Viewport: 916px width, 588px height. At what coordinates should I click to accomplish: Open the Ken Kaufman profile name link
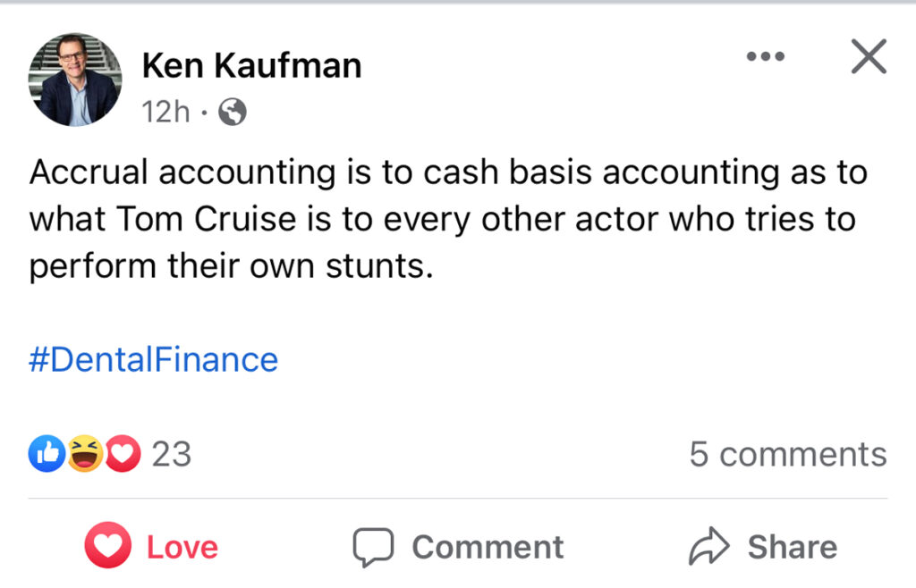click(251, 64)
